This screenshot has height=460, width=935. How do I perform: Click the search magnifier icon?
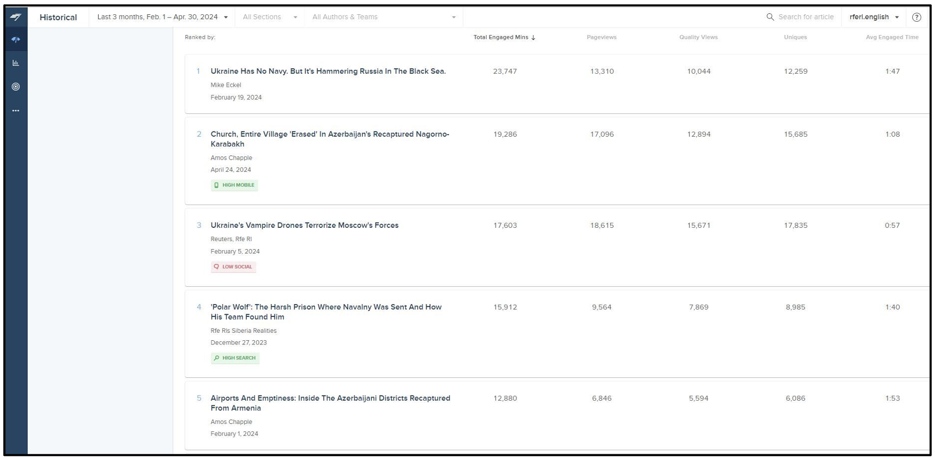tap(770, 17)
